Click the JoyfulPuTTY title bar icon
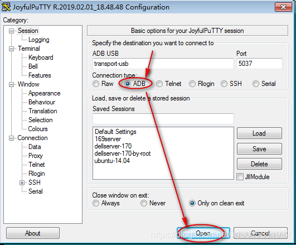 (6, 7)
